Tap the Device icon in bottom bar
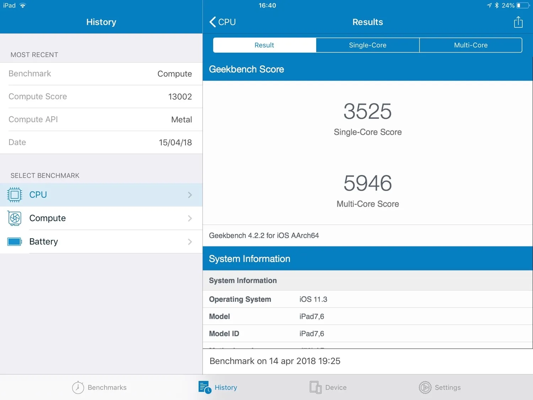Screen dimensions: 533x400 tap(316, 387)
